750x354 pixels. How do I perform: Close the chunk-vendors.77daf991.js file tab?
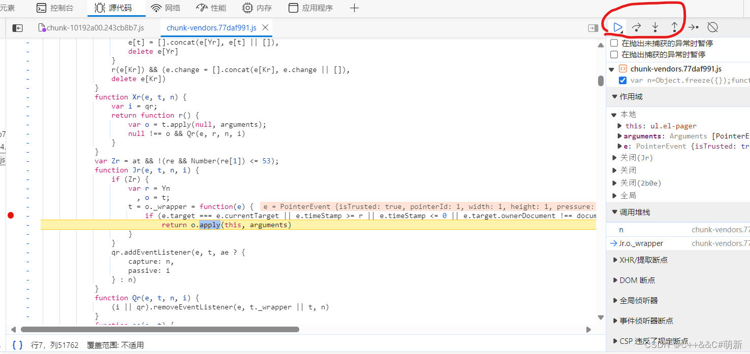(266, 28)
